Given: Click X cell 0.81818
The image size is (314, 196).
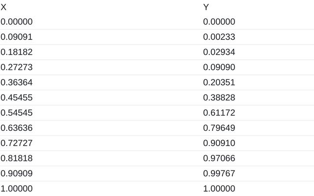Looking at the screenshot, I should click(17, 159).
